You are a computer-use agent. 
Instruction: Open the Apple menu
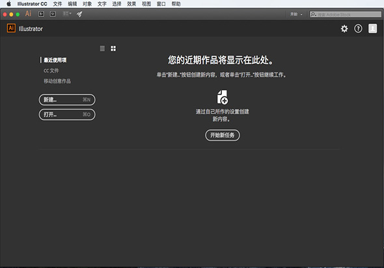(9, 4)
